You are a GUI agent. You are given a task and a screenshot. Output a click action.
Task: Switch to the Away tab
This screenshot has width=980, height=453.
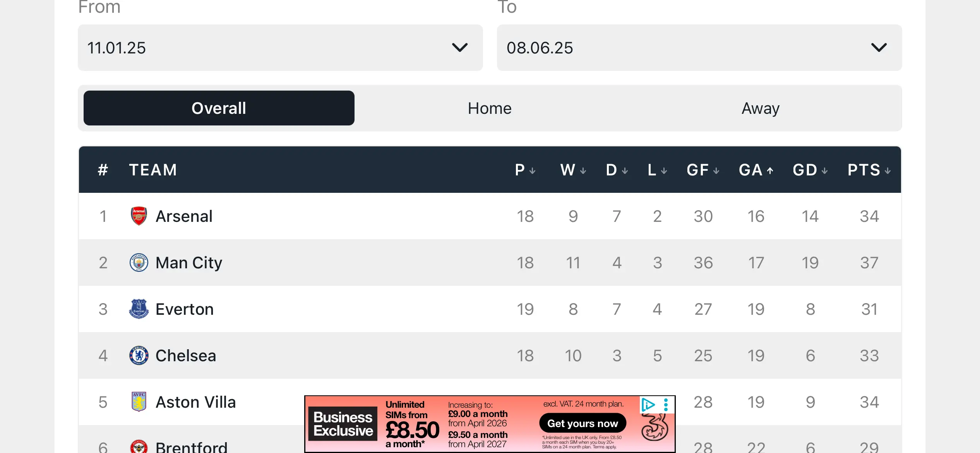(x=760, y=108)
